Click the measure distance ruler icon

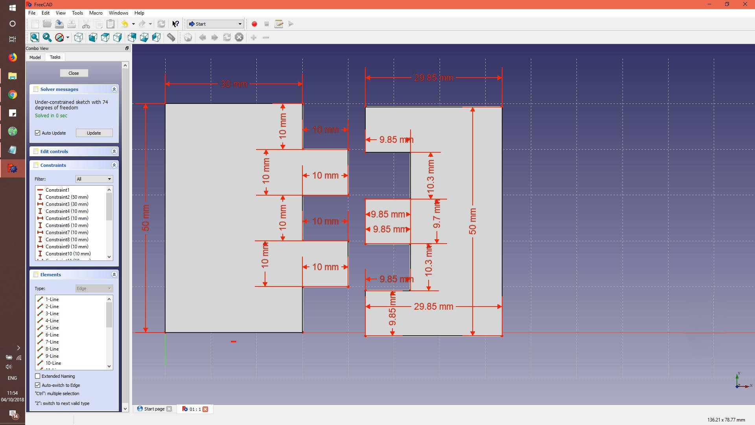click(171, 37)
